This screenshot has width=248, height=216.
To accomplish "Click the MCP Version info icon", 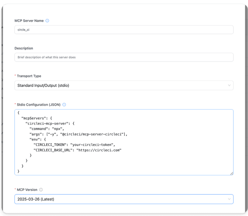I will (x=41, y=190).
